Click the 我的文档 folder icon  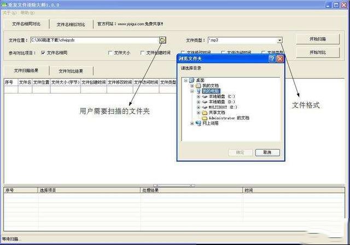point(198,85)
